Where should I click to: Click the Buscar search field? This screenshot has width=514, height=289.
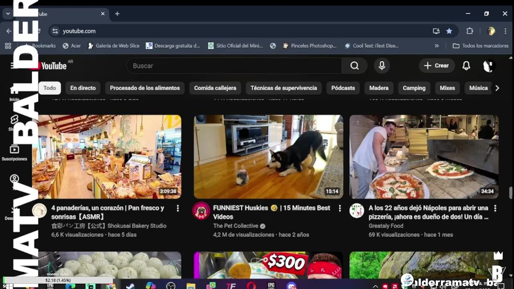pos(234,66)
